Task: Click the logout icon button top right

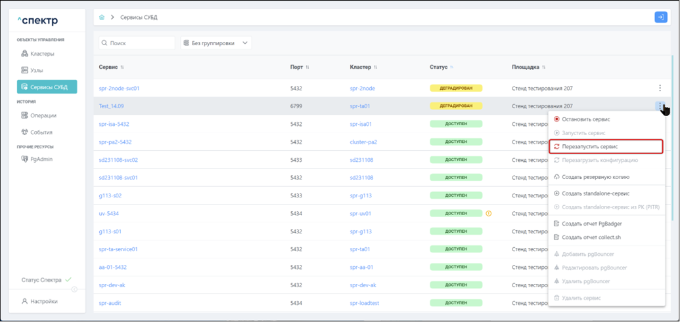Action: point(660,17)
